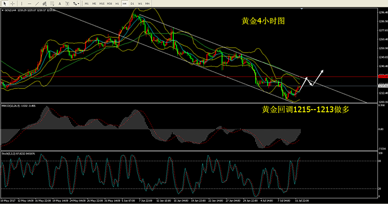Click the 4 Jul 14:00 date label
Viewport: 388px width, 204px height.
[267, 201]
